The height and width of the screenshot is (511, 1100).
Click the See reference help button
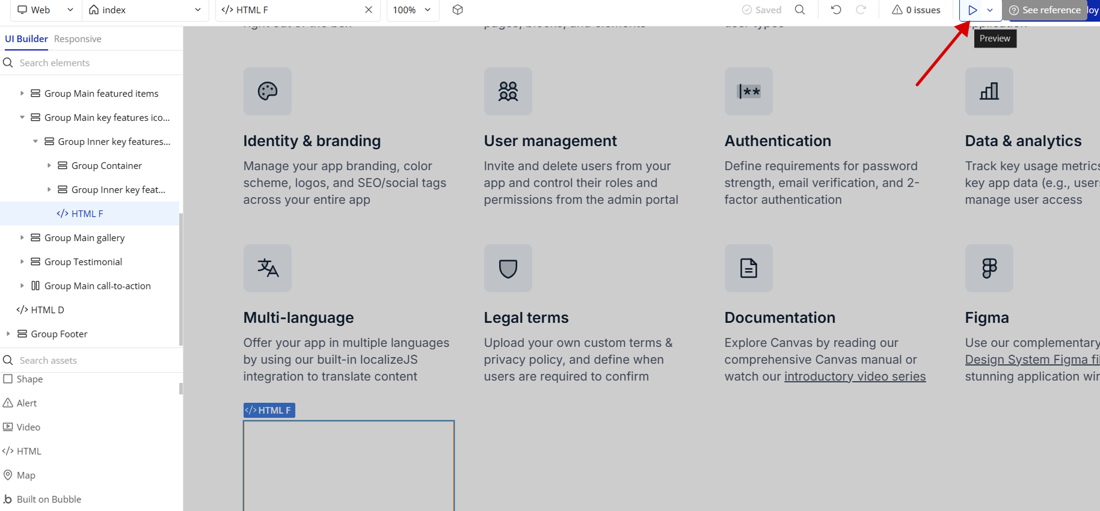(1045, 10)
